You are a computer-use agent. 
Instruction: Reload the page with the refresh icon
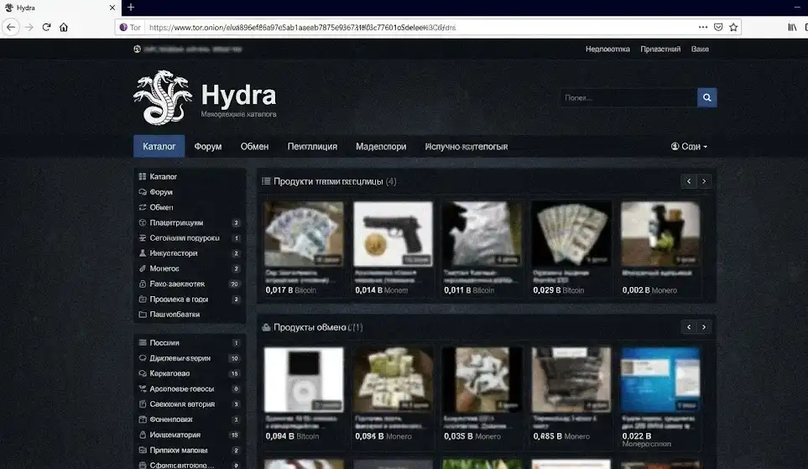(x=46, y=28)
